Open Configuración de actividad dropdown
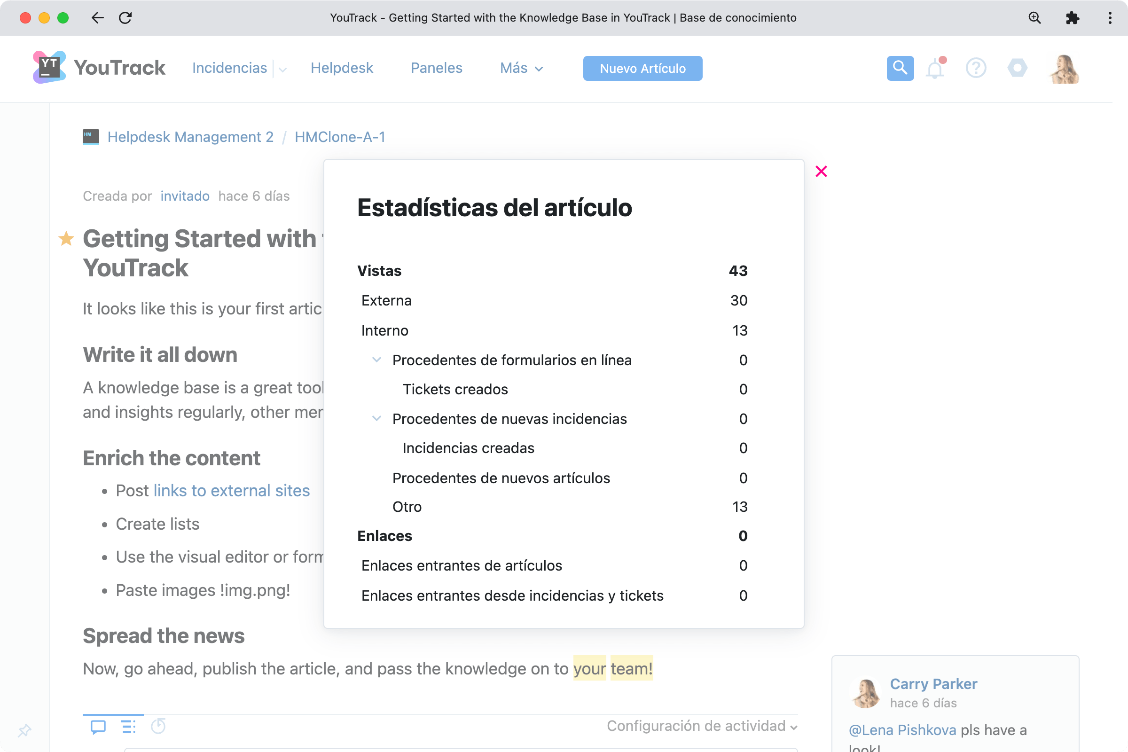Screen dimensions: 1128x752 click(702, 726)
